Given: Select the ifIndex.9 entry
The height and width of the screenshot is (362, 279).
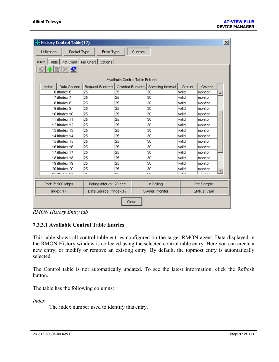Looking at the screenshot, I should tap(129, 108).
